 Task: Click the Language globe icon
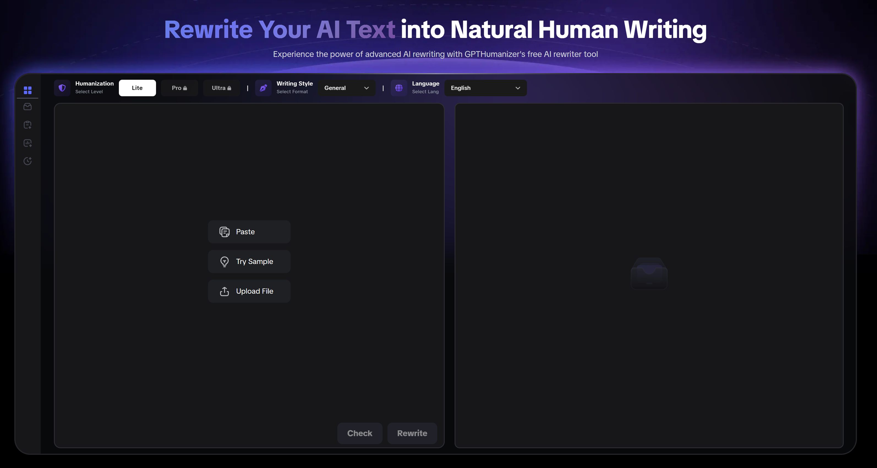[x=399, y=88]
